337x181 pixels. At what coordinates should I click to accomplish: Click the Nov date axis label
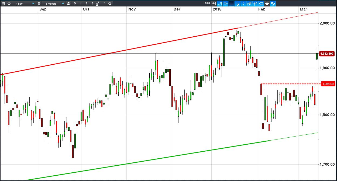(132, 9)
